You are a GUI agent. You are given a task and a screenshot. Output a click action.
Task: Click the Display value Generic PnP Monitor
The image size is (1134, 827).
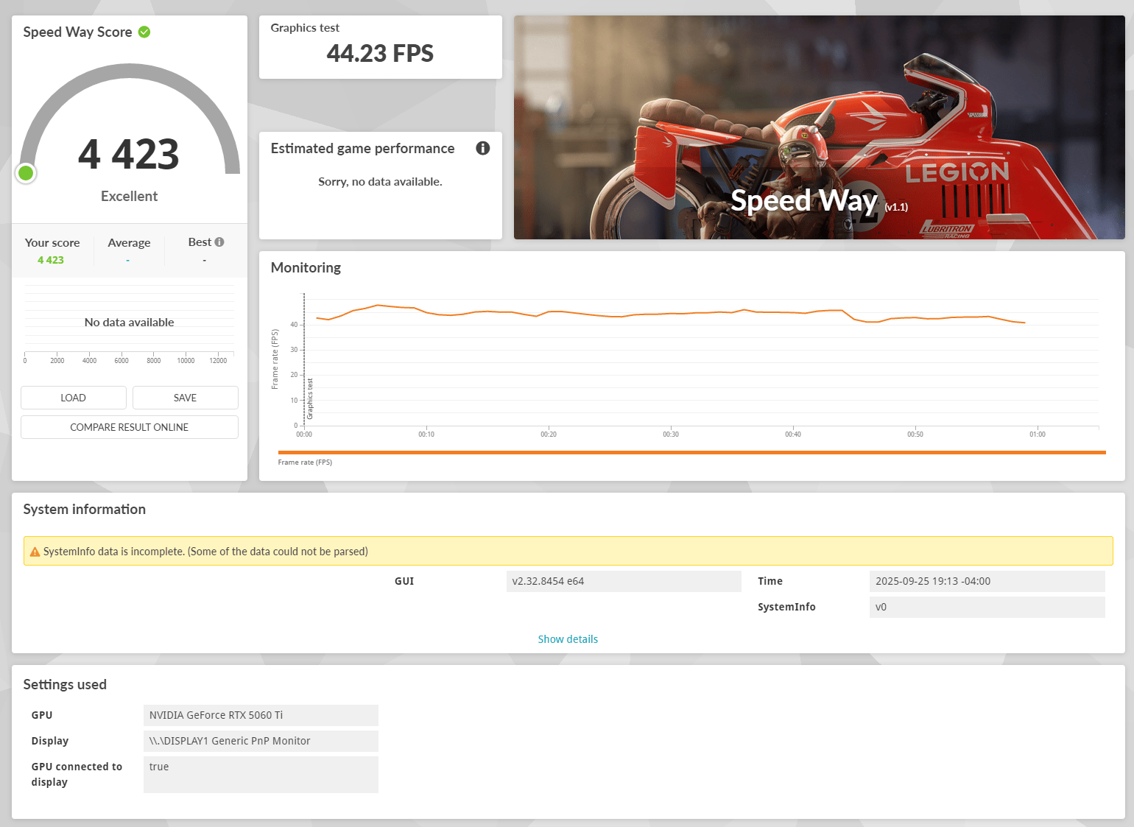point(261,741)
